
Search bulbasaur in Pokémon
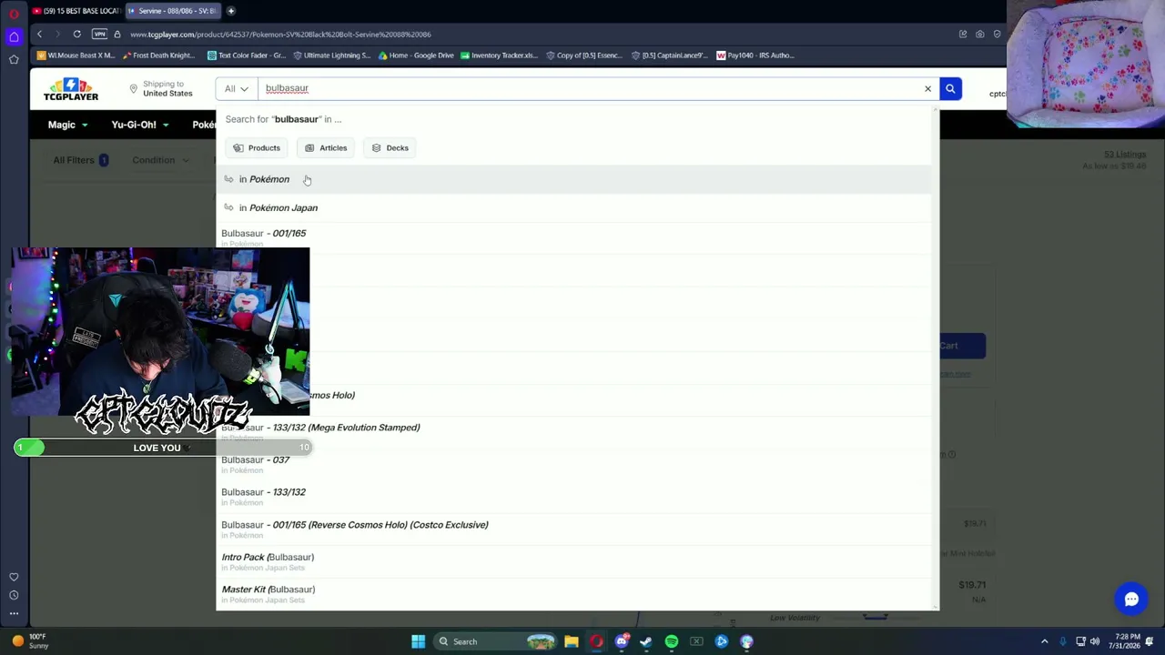tap(575, 179)
